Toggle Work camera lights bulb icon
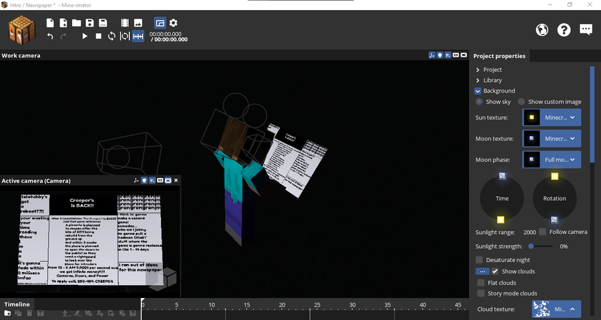This screenshot has height=320, width=601. [x=440, y=55]
